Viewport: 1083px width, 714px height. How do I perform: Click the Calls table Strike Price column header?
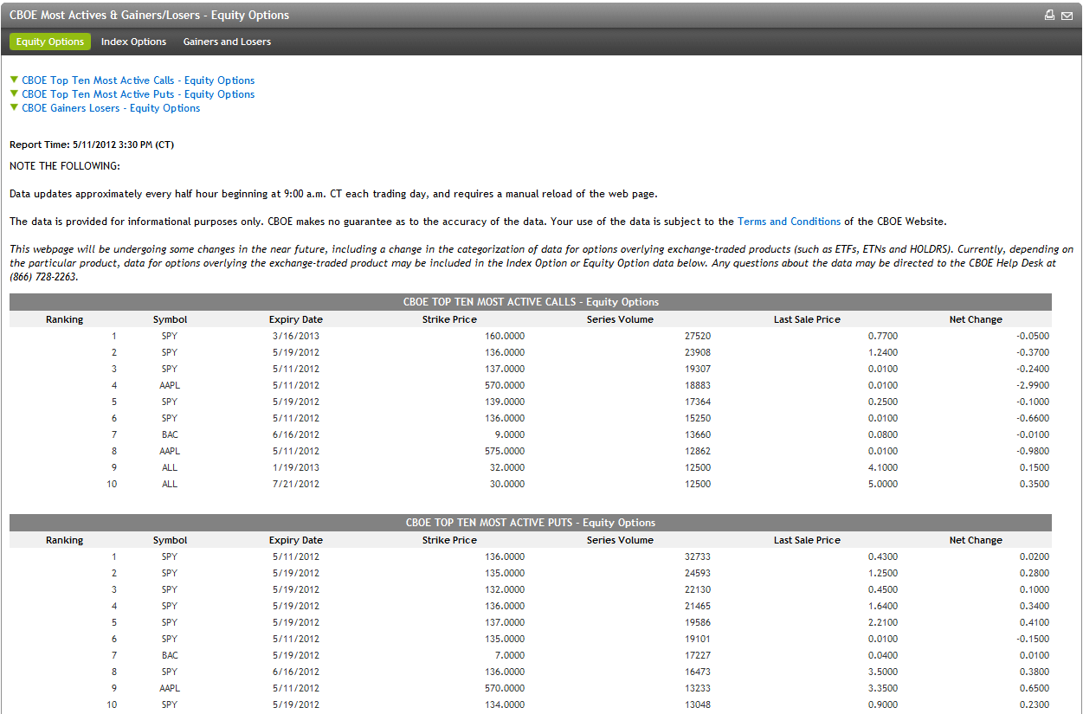[x=449, y=319]
